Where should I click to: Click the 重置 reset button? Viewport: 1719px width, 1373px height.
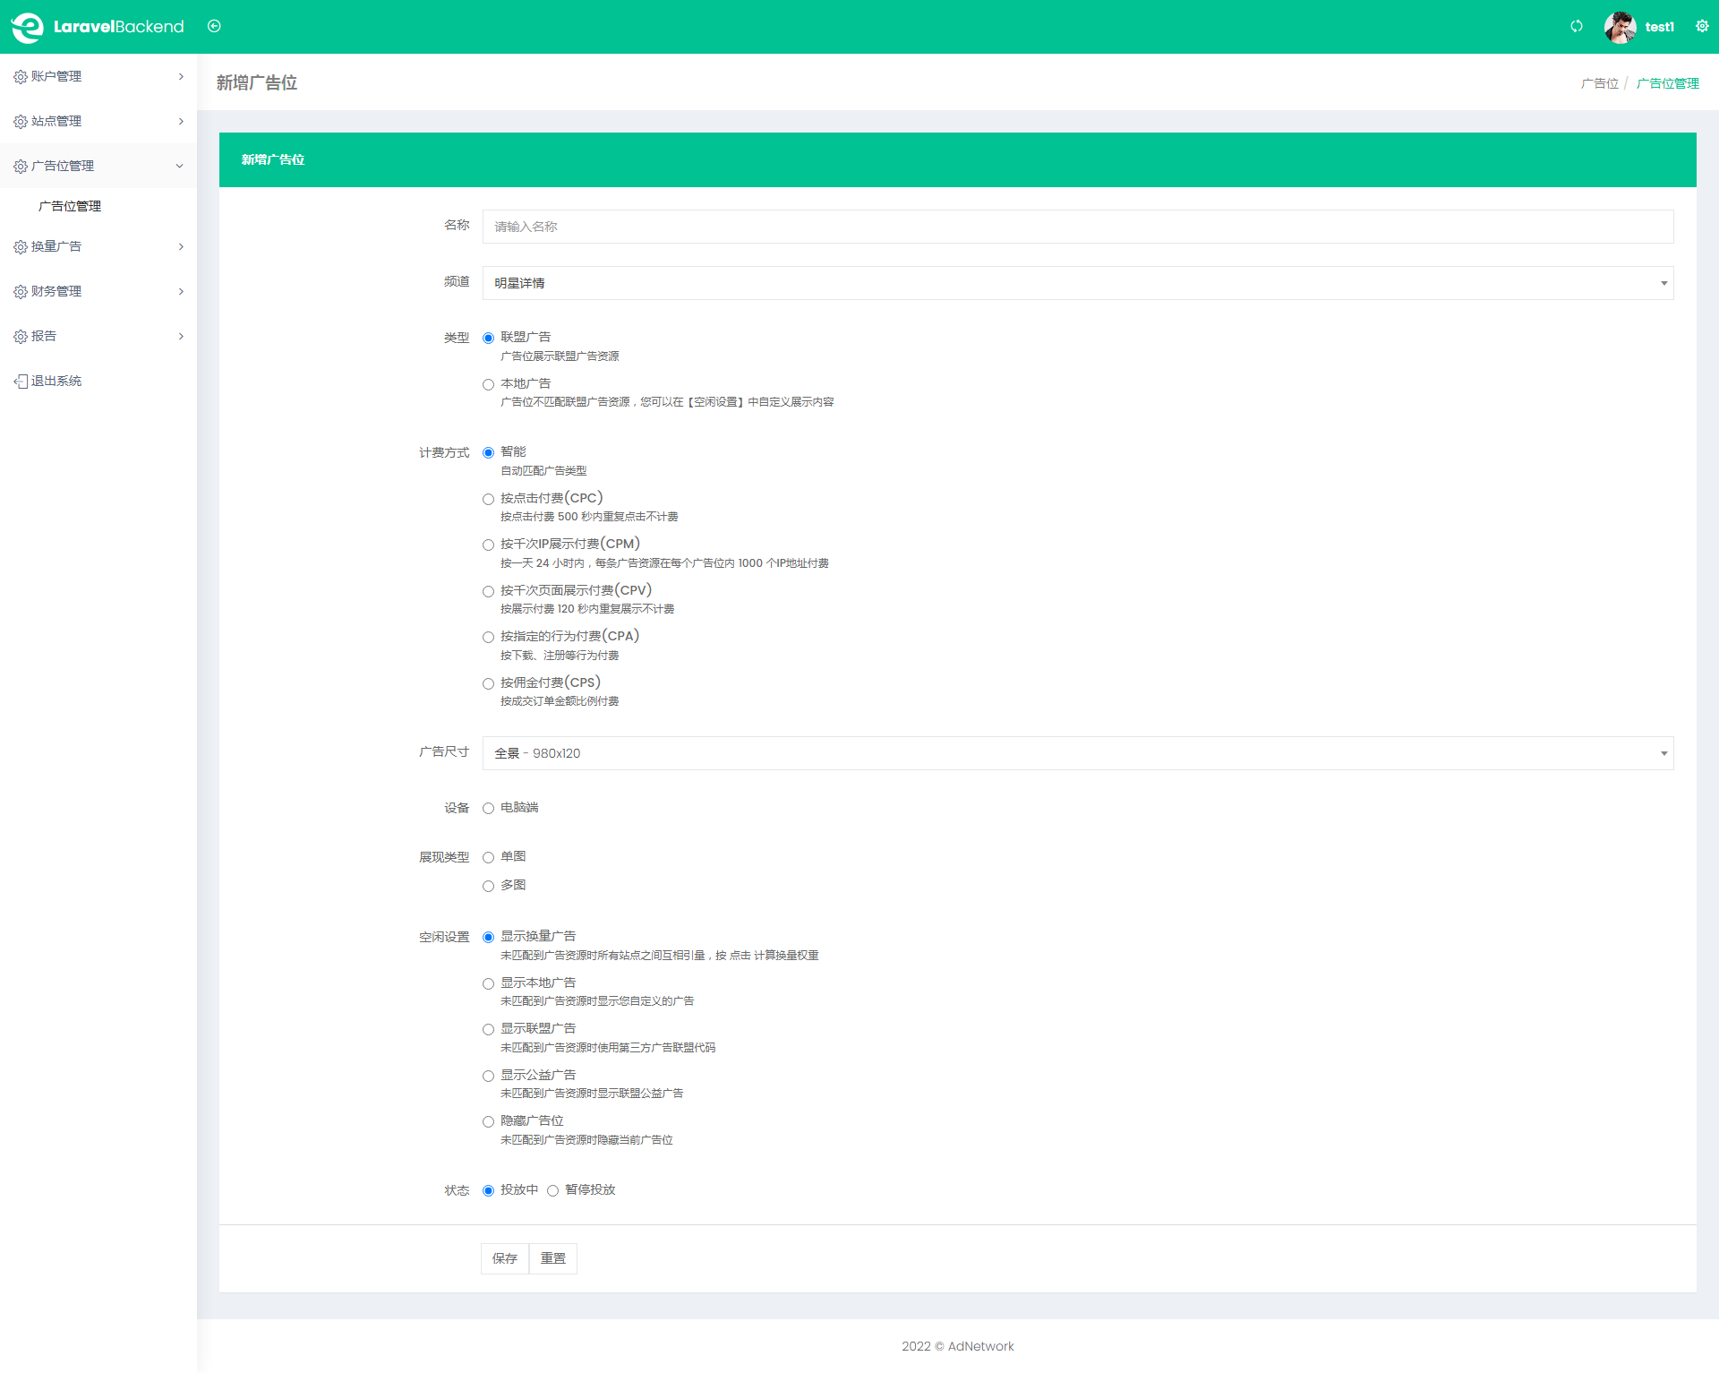coord(553,1258)
